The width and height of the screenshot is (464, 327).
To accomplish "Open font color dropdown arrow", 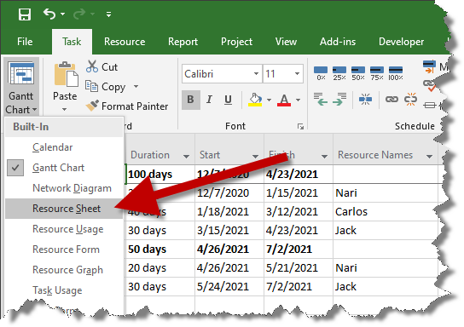I will point(298,100).
